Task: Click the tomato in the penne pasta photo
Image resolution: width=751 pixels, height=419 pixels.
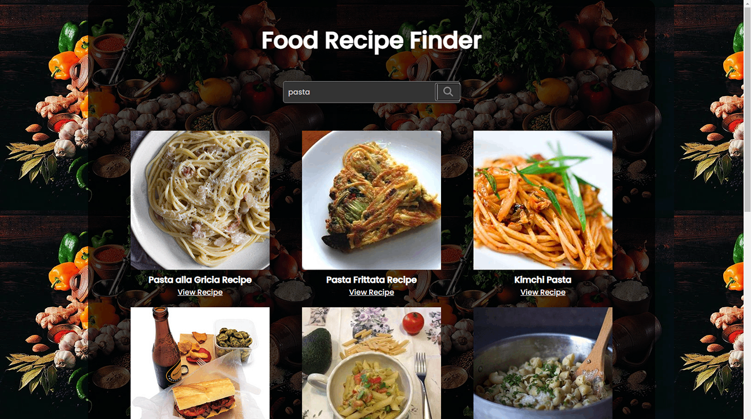Action: 413,322
